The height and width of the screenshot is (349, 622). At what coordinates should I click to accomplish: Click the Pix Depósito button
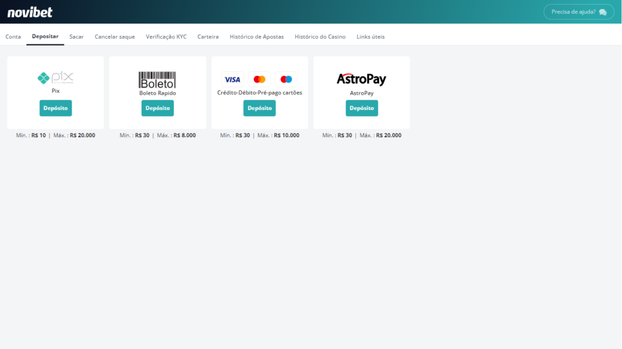pos(55,108)
